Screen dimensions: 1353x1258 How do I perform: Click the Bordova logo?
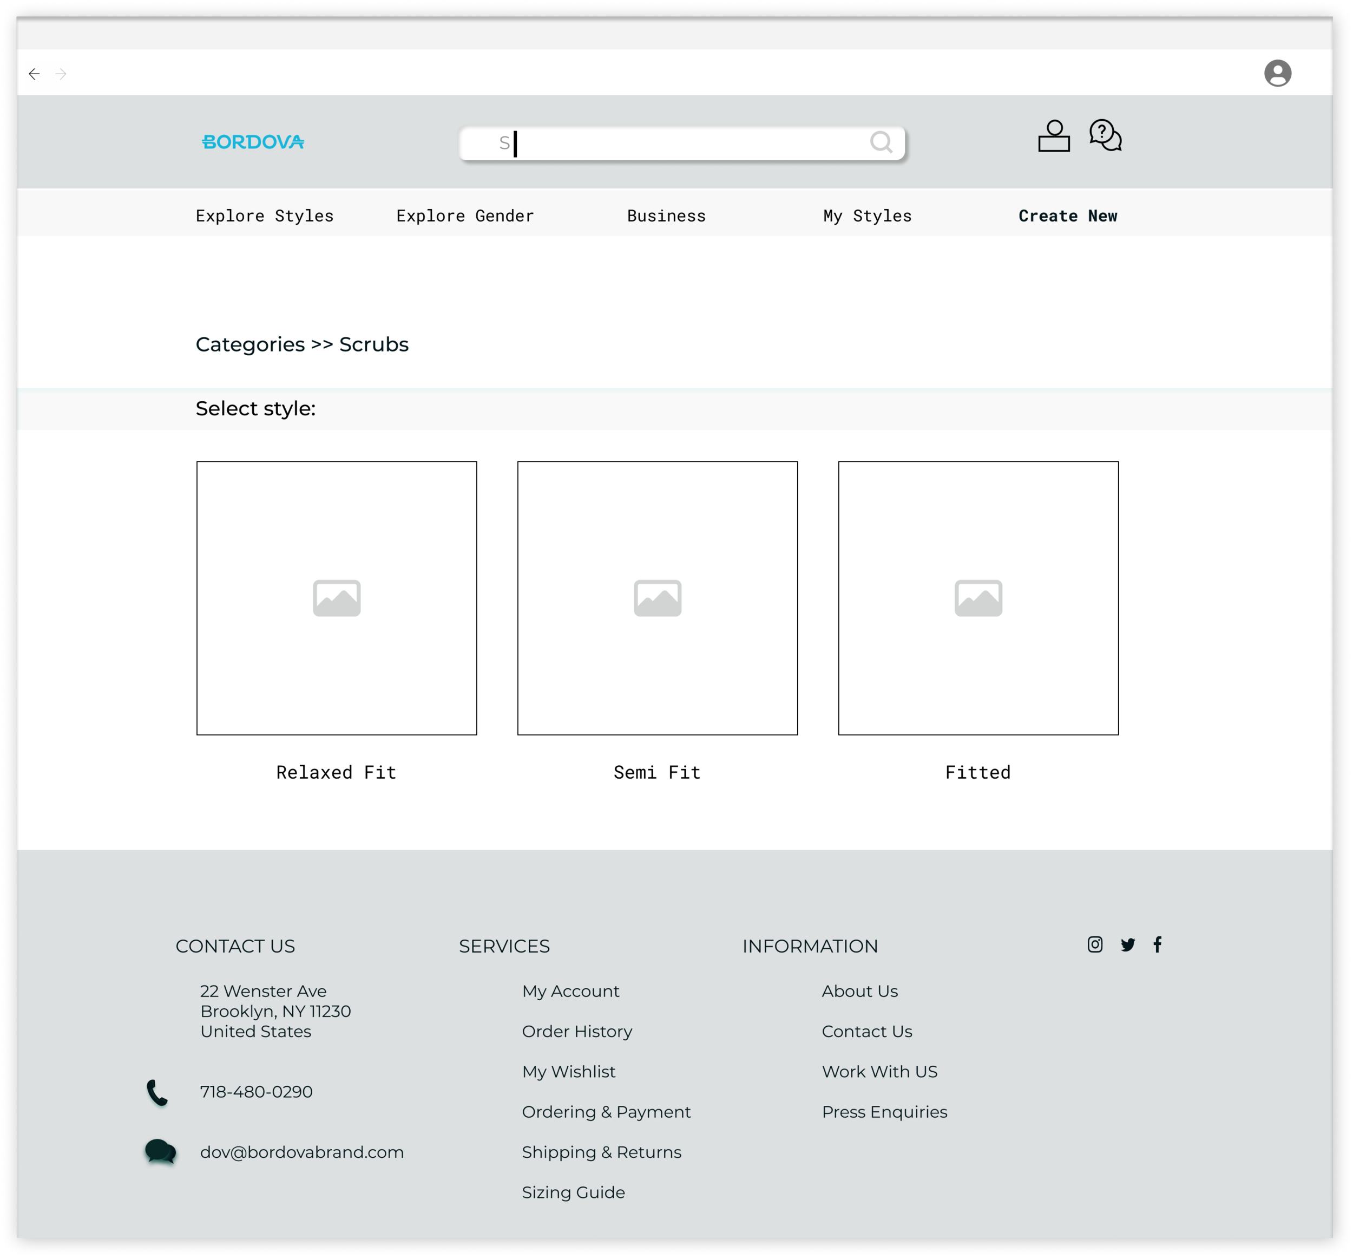[253, 141]
